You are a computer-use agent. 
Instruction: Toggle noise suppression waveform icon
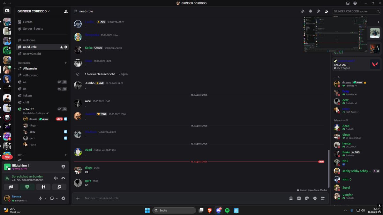click(56, 178)
